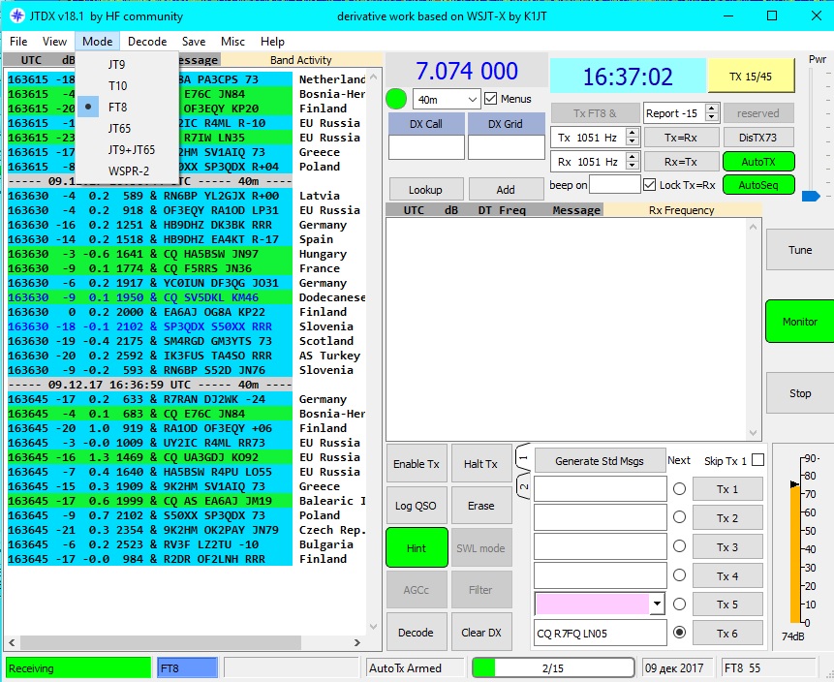Enable the Menus checkbox

click(x=491, y=99)
